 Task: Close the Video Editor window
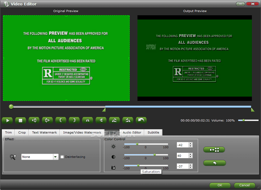252,4
